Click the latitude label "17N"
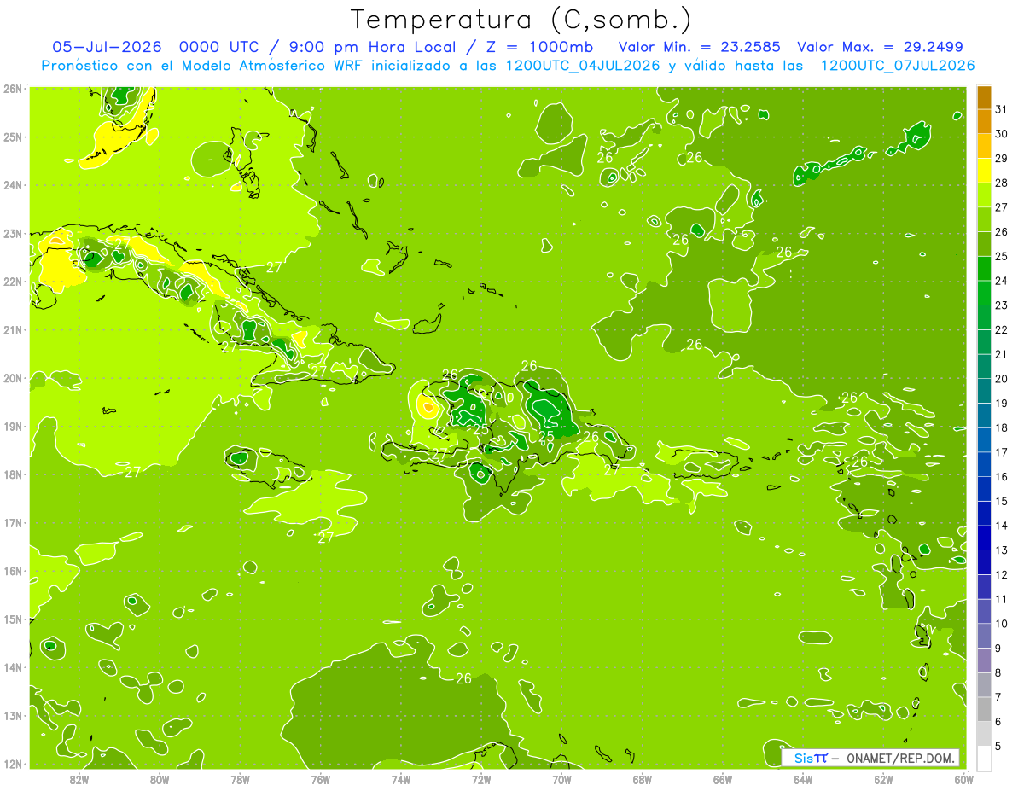Image resolution: width=1024 pixels, height=791 pixels. coord(13,522)
